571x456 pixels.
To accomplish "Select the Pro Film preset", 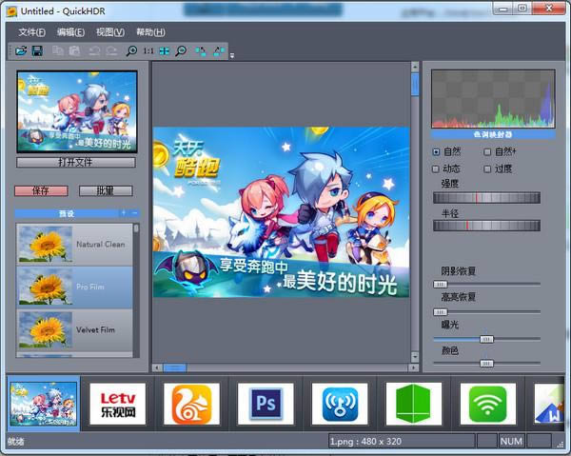I will click(x=74, y=287).
